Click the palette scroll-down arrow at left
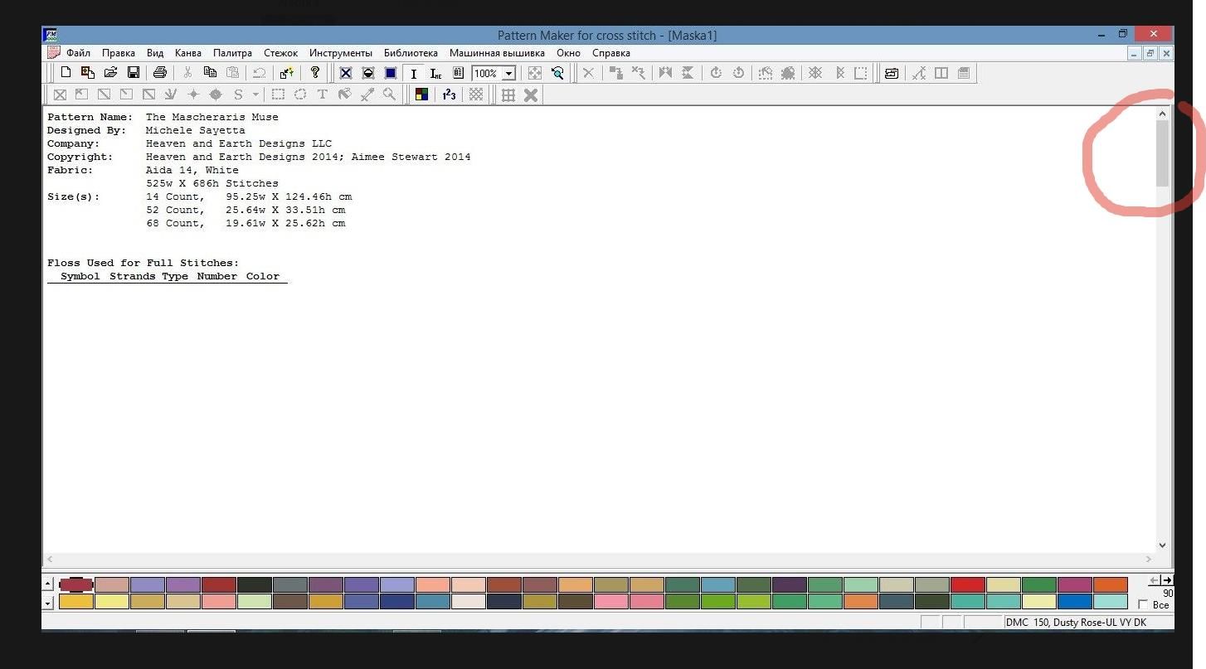The height and width of the screenshot is (669, 1206). pos(48,603)
